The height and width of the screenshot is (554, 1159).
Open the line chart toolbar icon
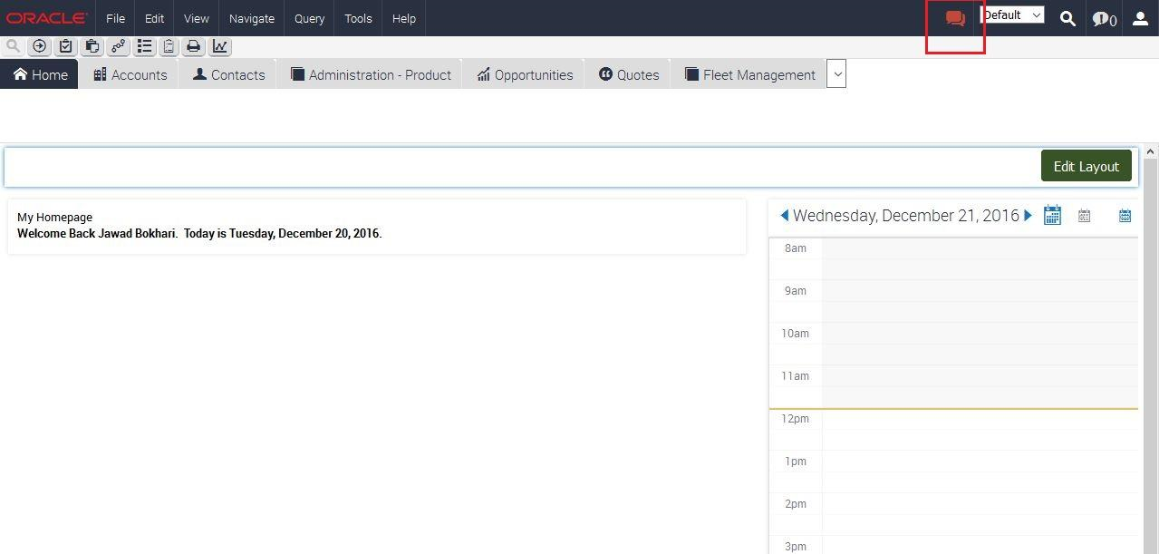coord(219,46)
